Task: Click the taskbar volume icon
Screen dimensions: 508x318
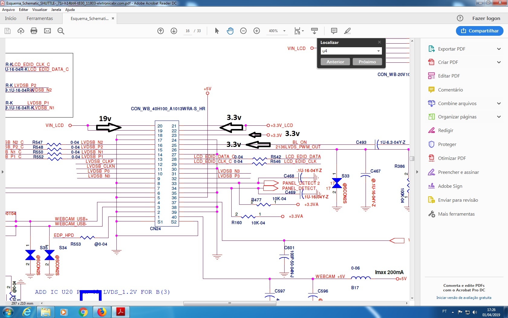Action: (x=474, y=312)
